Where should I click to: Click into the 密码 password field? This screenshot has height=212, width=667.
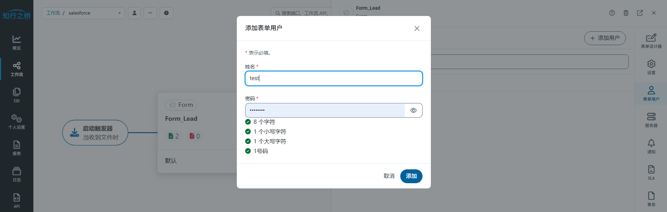(x=325, y=110)
